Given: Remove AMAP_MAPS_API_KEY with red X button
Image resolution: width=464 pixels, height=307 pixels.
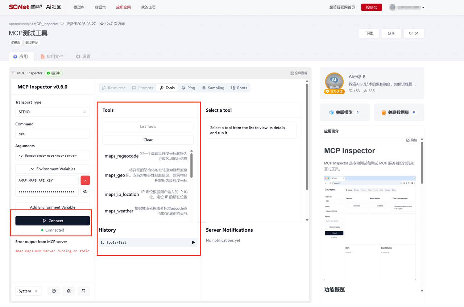Looking at the screenshot, I should 85,181.
